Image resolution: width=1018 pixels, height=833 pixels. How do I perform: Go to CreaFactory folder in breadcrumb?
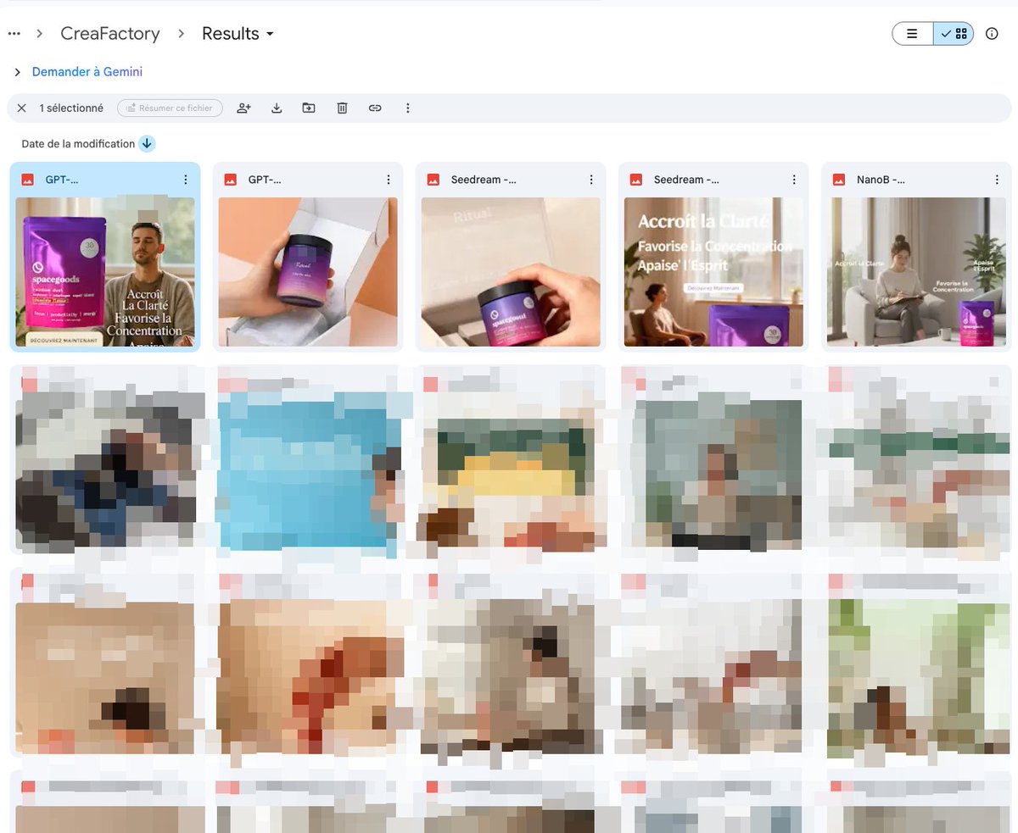(110, 34)
